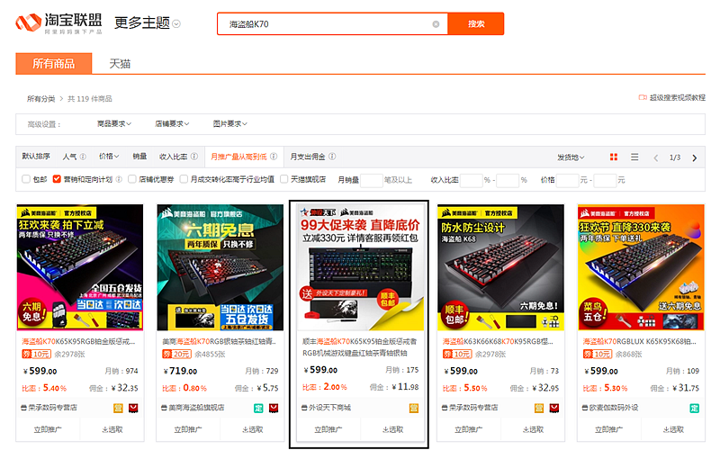This screenshot has height=450, width=720.
Task: Enable the 包邮 checkbox
Action: tap(26, 179)
